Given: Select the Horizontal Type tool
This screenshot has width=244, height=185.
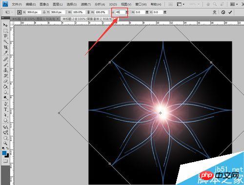Looking at the screenshot, I should [x=5, y=110].
